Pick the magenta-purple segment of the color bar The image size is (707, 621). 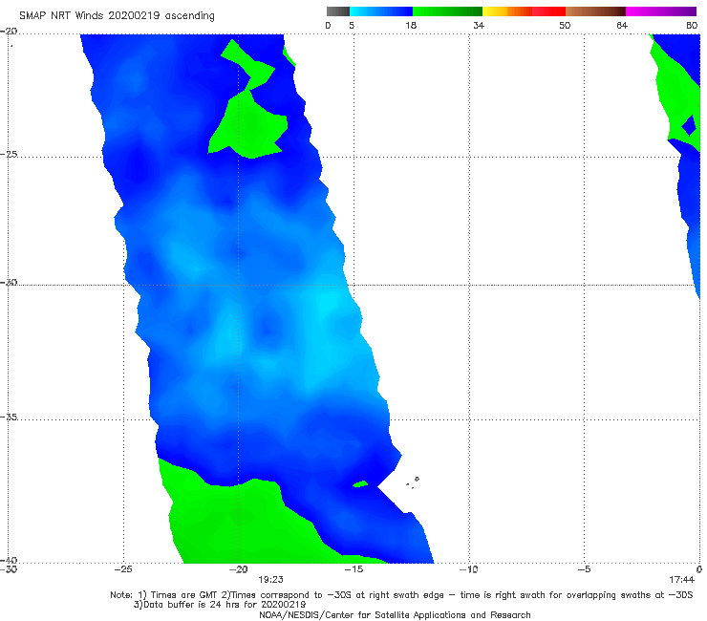pos(661,11)
